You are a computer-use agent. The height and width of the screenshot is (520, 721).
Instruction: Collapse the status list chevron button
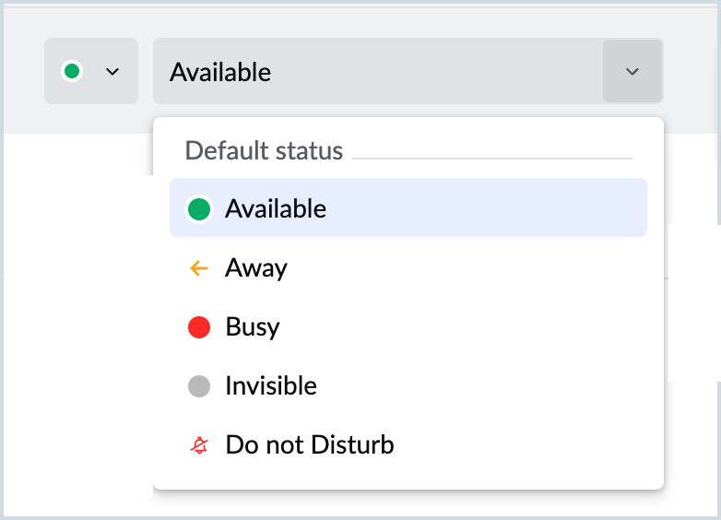click(x=632, y=71)
